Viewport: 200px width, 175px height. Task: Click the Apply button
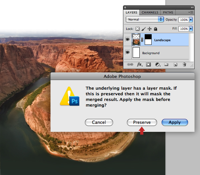point(175,123)
